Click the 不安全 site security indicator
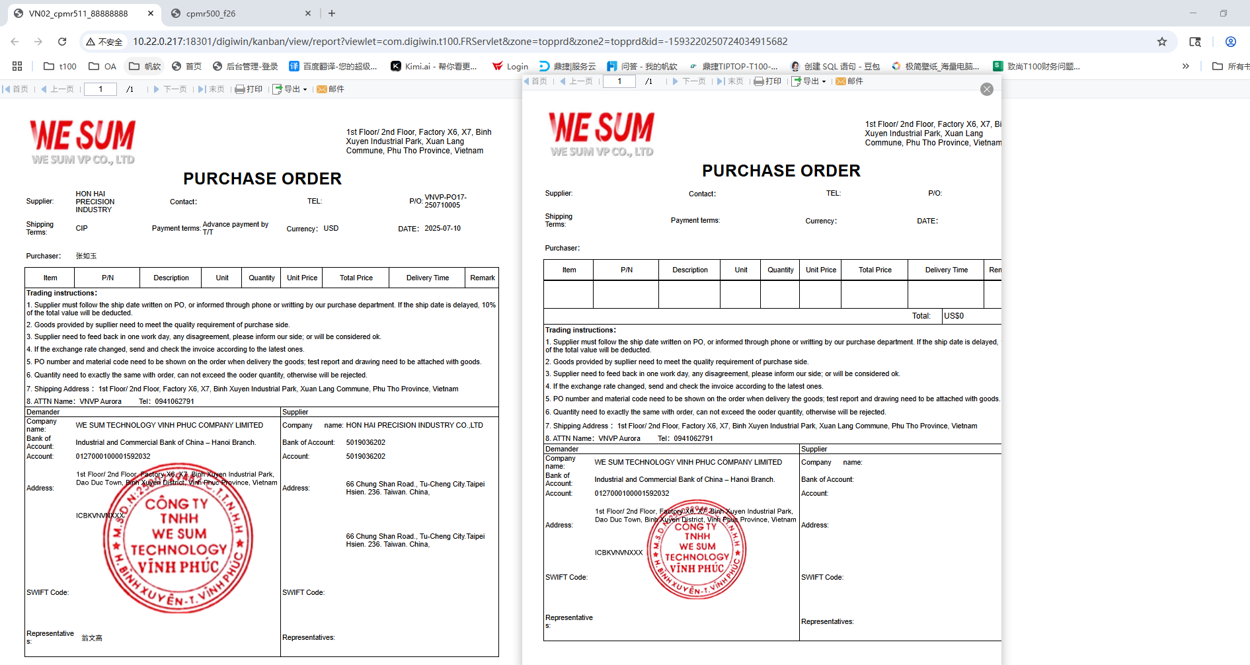Viewport: 1250px width, 665px height. click(x=104, y=42)
